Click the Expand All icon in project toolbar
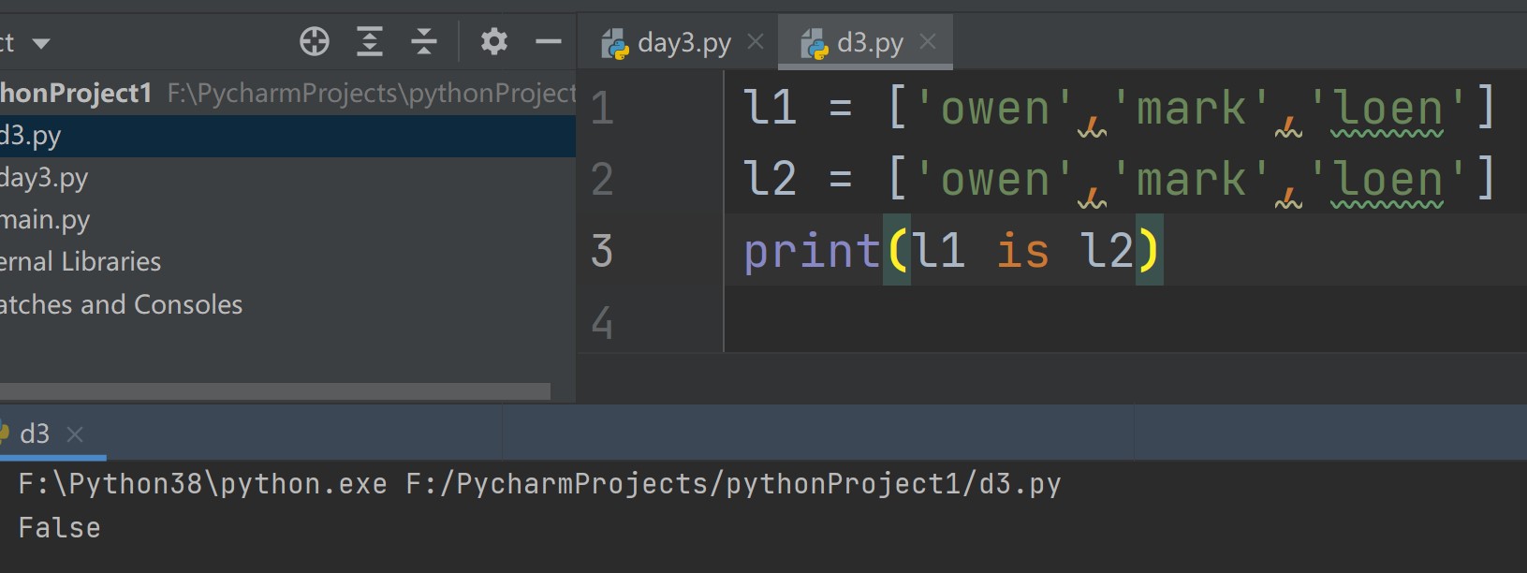 pos(370,41)
